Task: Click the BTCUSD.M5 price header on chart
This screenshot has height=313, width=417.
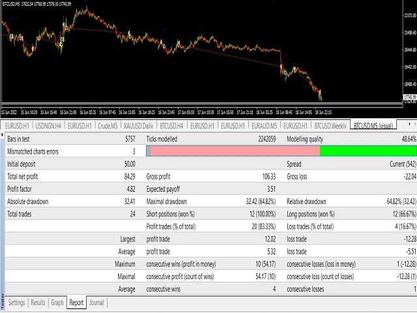Action: [36, 4]
